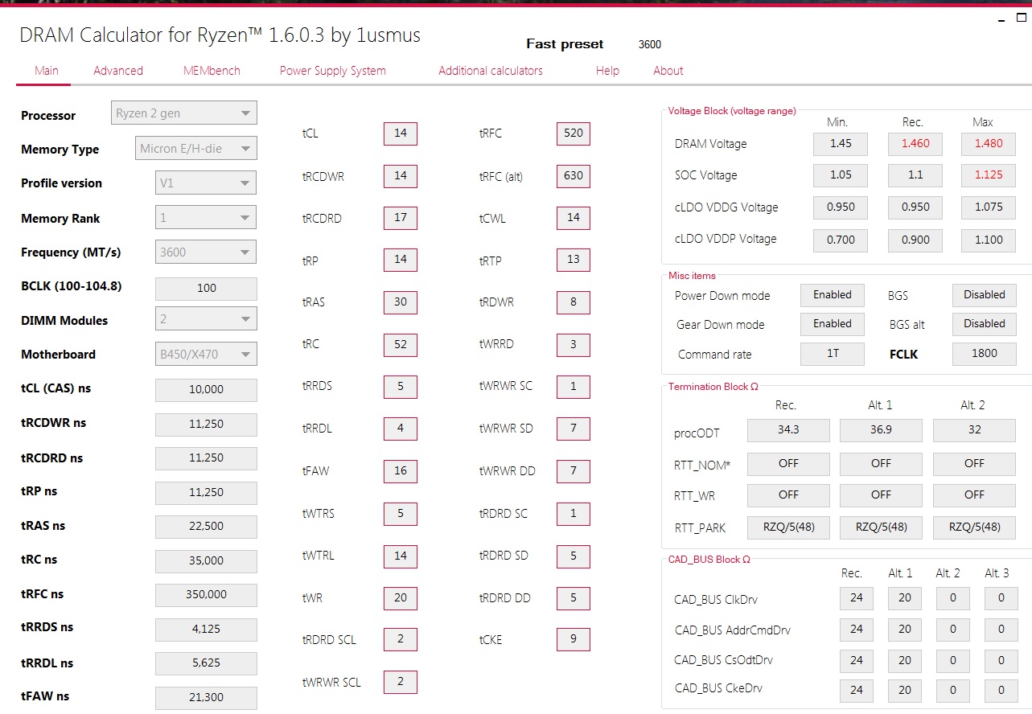This screenshot has height=714, width=1032.
Task: Open the Memory Rank dropdown
Action: (x=206, y=218)
